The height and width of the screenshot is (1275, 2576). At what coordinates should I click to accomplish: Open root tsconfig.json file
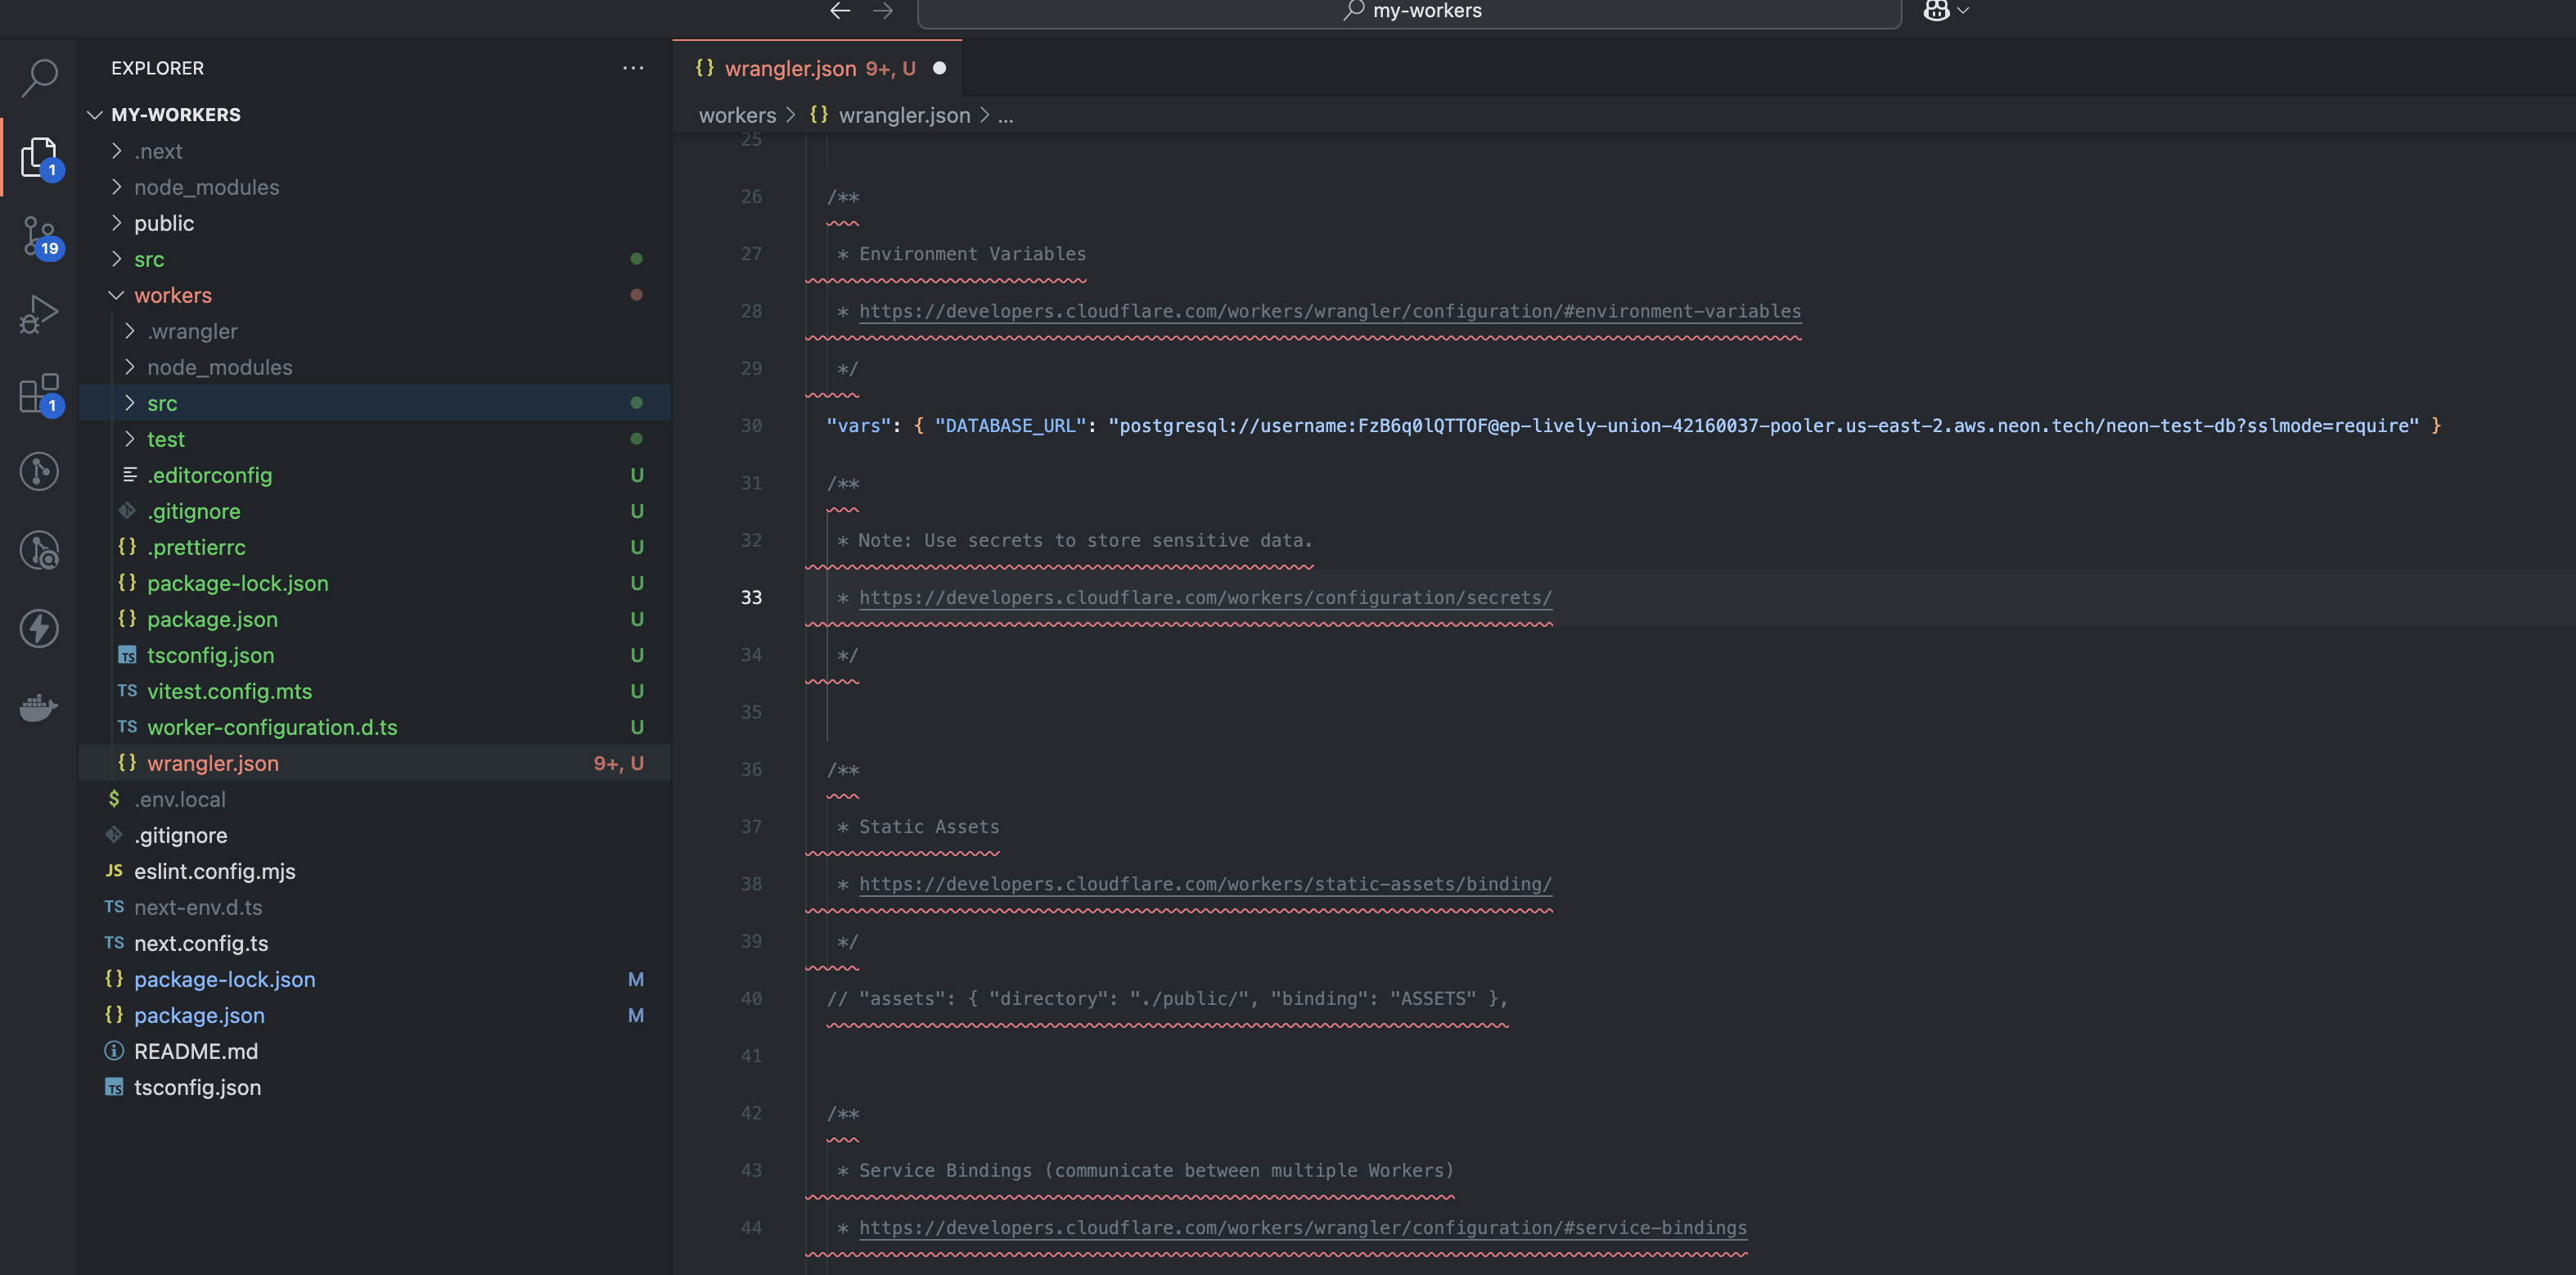pyautogui.click(x=375, y=1087)
